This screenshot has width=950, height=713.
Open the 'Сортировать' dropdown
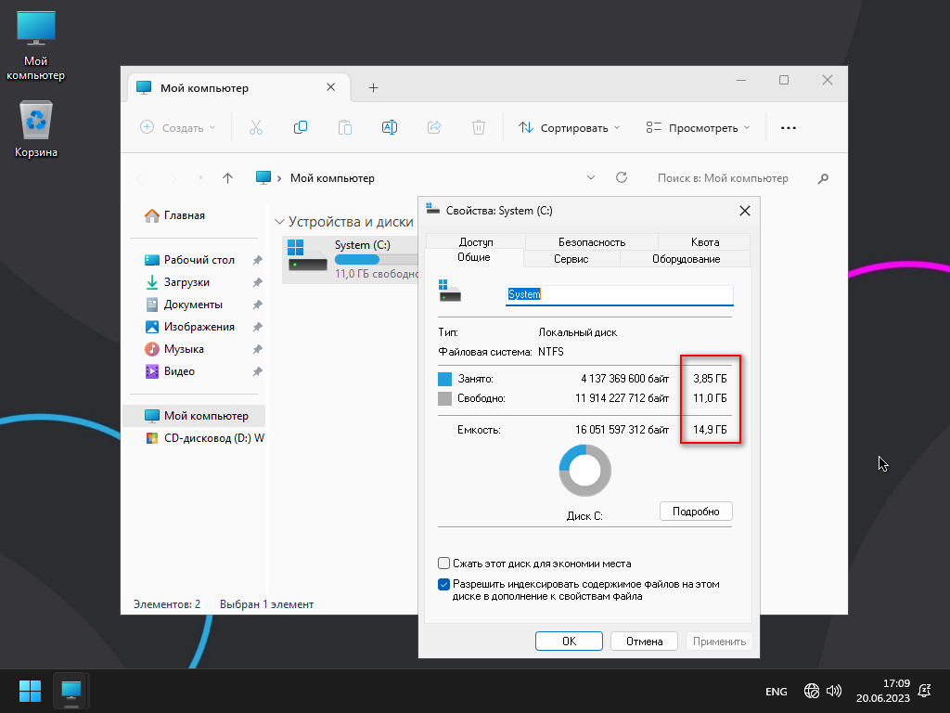pyautogui.click(x=569, y=128)
